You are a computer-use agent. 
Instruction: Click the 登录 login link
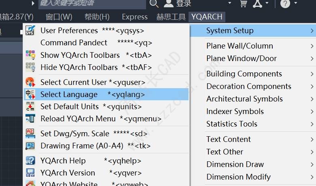(x=183, y=3)
